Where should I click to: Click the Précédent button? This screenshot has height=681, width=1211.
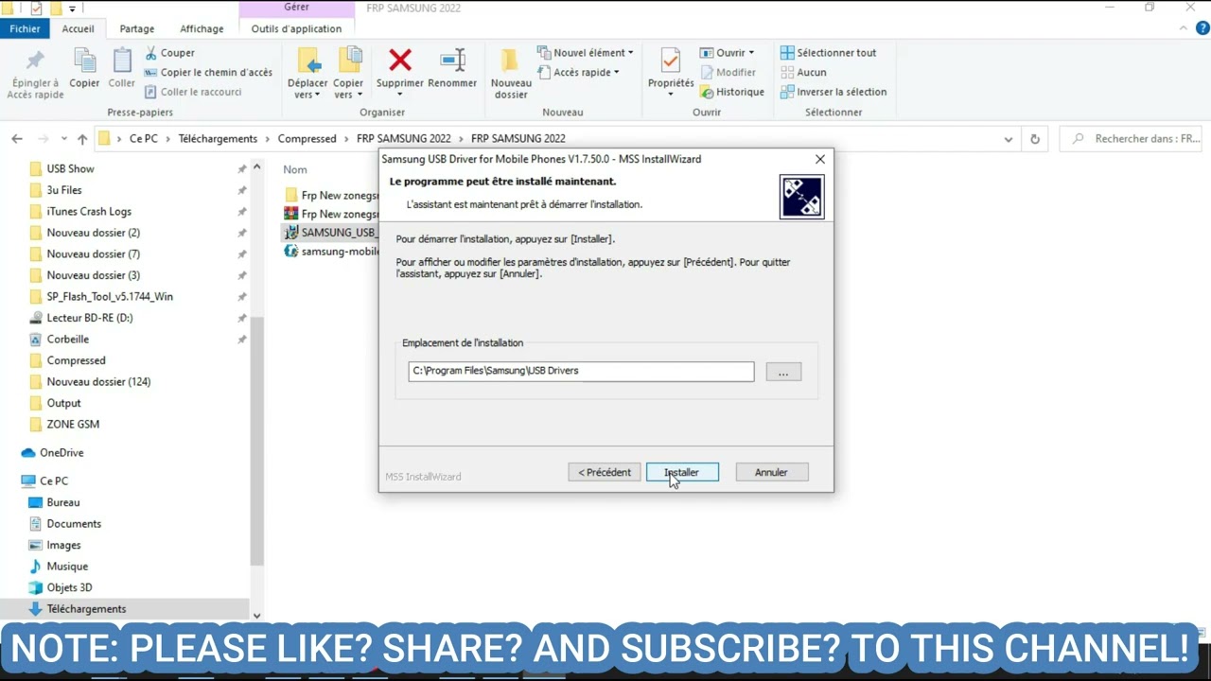(x=604, y=472)
